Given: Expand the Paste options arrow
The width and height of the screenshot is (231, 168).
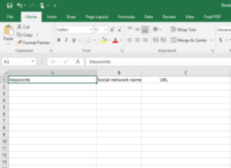Looking at the screenshot, I should click(8, 44).
